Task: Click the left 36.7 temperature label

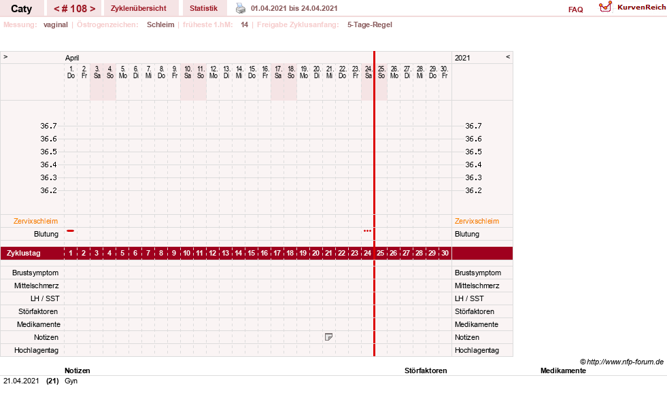Action: click(48, 126)
